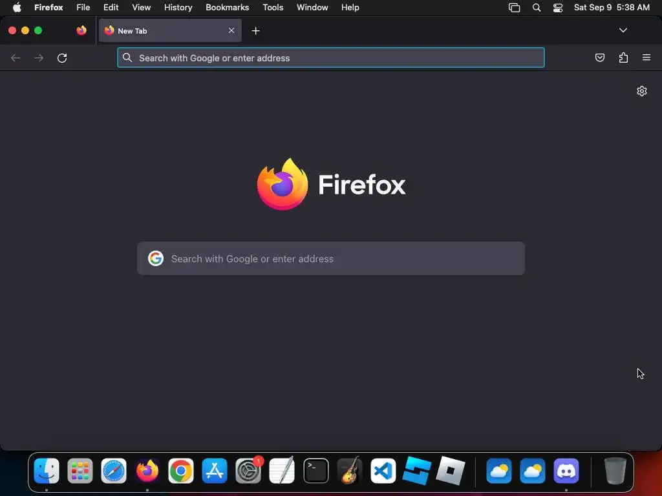
Task: Open Finder from the Dock
Action: point(47,471)
